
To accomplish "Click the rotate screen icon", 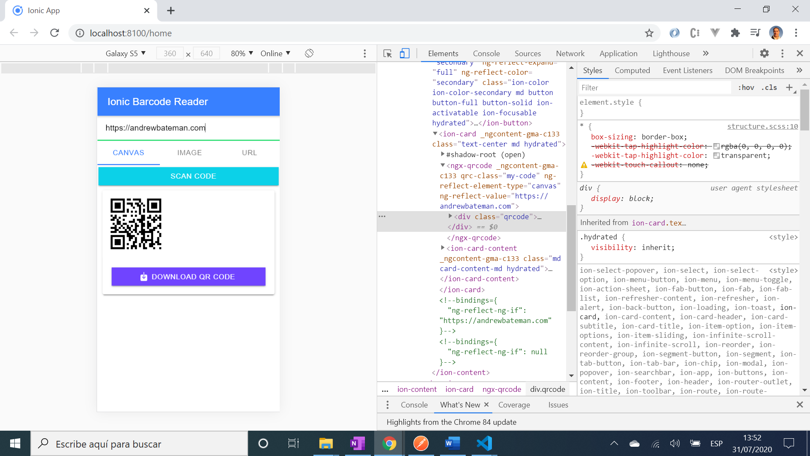I will click(x=309, y=54).
